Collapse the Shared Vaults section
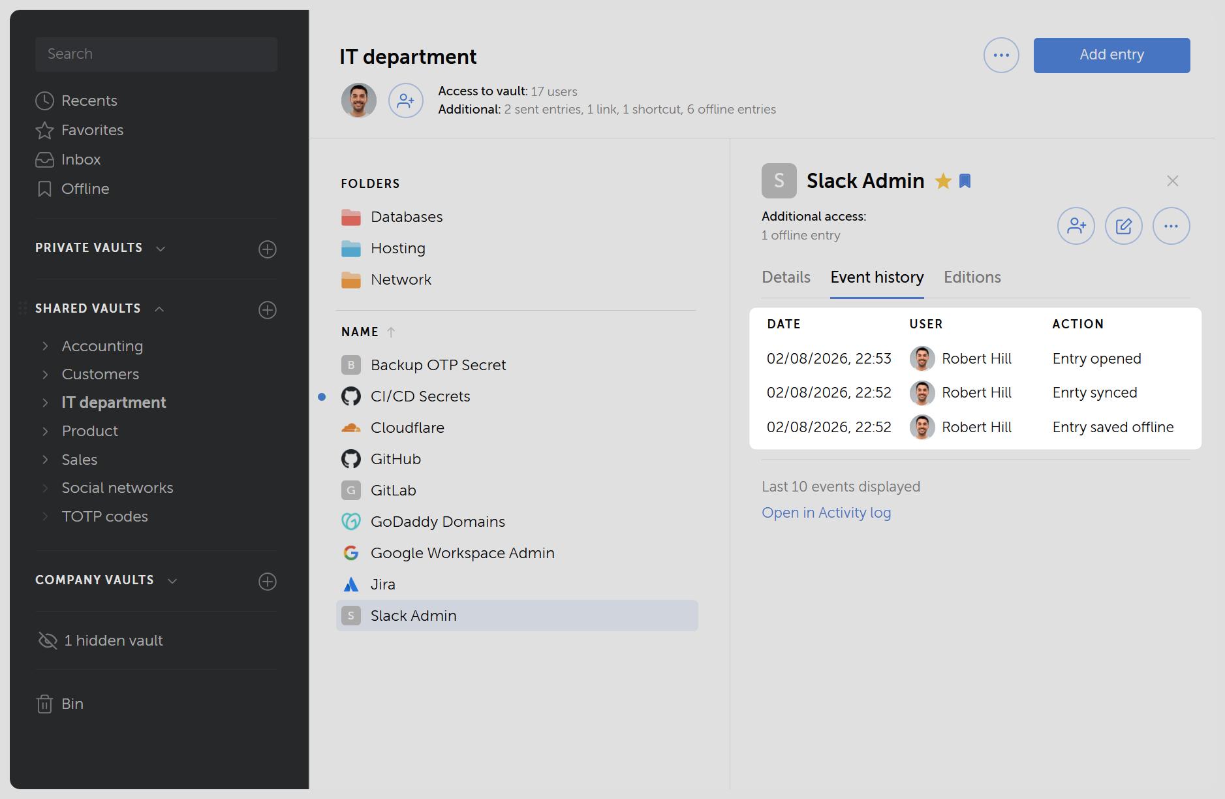1225x799 pixels. 159,309
